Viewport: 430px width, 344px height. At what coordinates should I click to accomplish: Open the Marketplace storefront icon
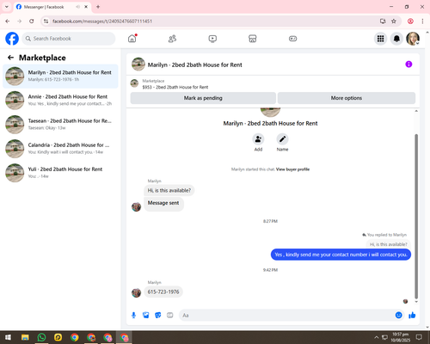click(253, 39)
